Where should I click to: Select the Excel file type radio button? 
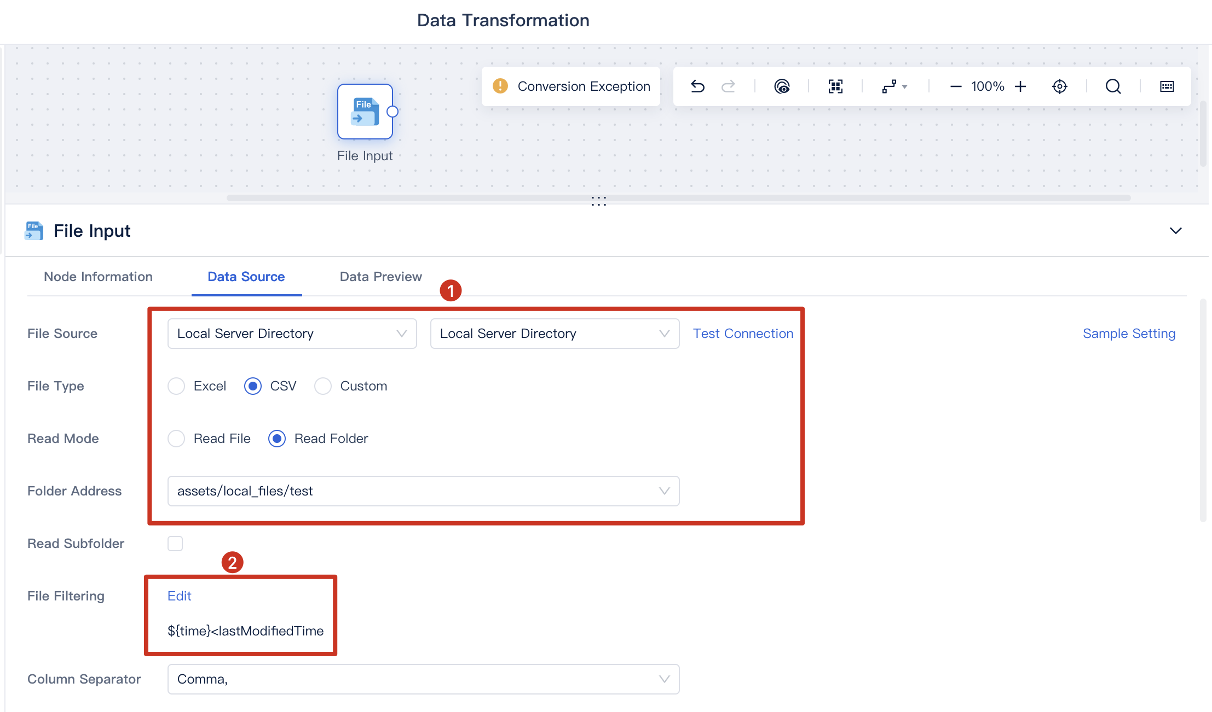coord(176,386)
